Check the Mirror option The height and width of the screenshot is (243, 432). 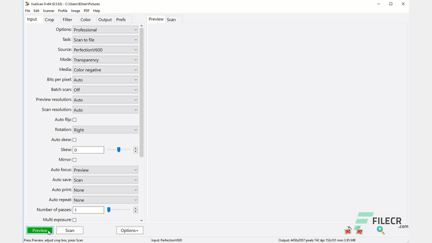click(x=75, y=160)
